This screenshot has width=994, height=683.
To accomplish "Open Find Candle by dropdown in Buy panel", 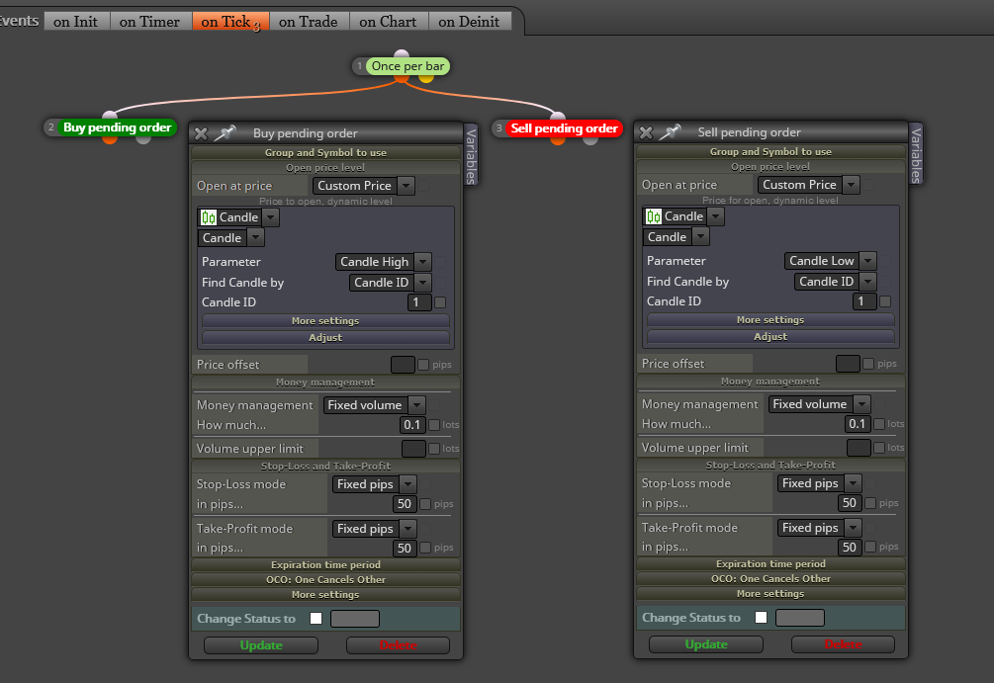I will pyautogui.click(x=390, y=283).
